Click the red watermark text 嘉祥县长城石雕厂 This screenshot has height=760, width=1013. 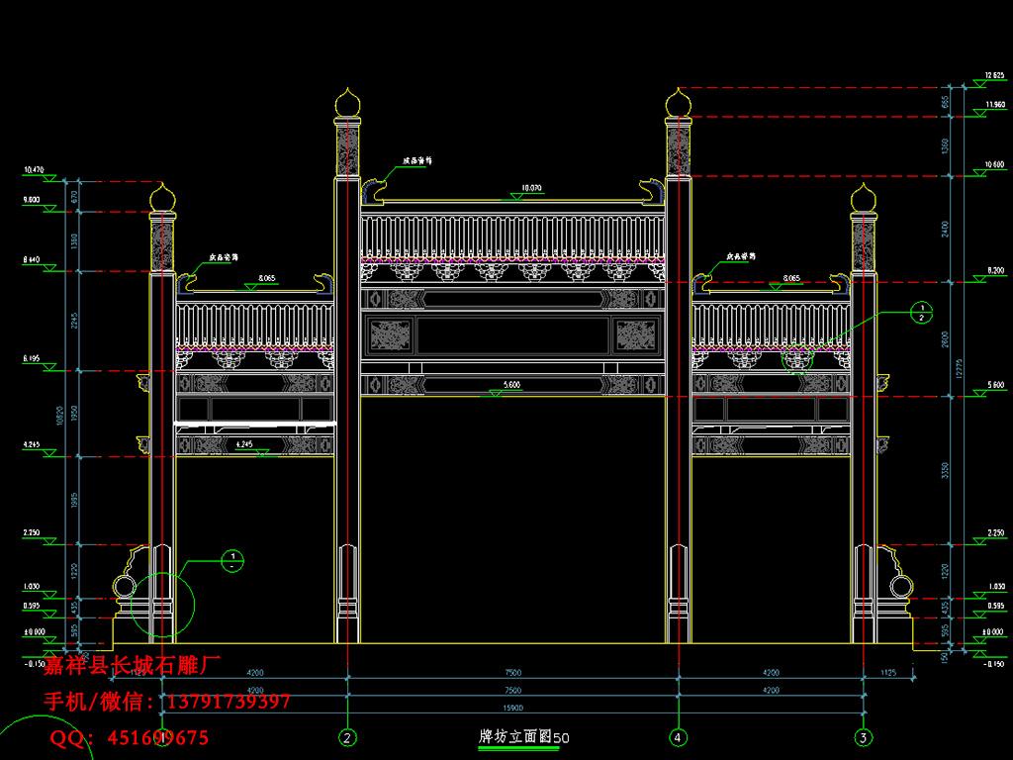[x=132, y=666]
